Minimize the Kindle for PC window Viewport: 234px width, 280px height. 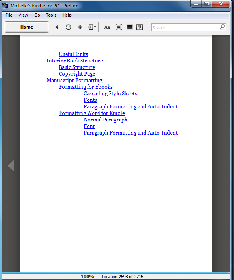tap(196, 4)
